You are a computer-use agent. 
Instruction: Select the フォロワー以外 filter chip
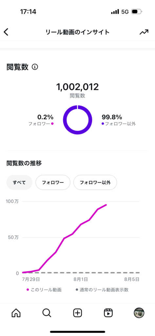pyautogui.click(x=95, y=182)
